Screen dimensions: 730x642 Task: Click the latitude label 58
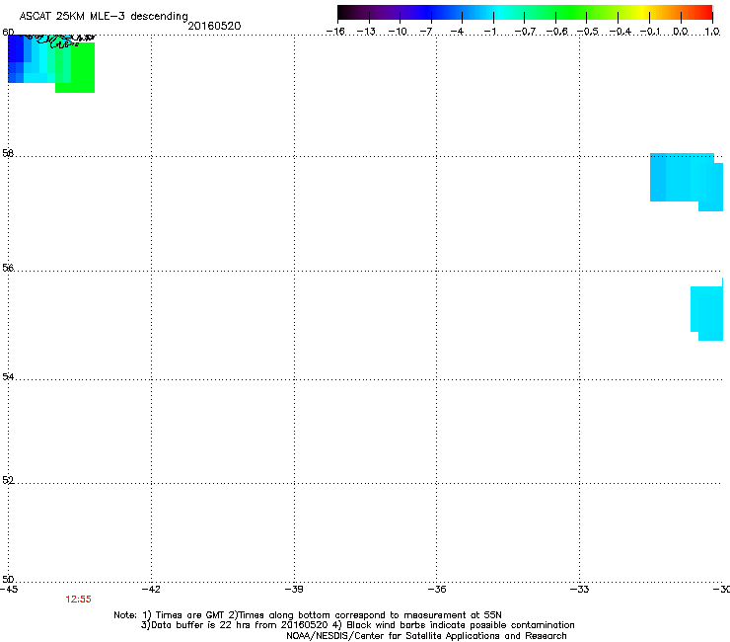pos(8,153)
